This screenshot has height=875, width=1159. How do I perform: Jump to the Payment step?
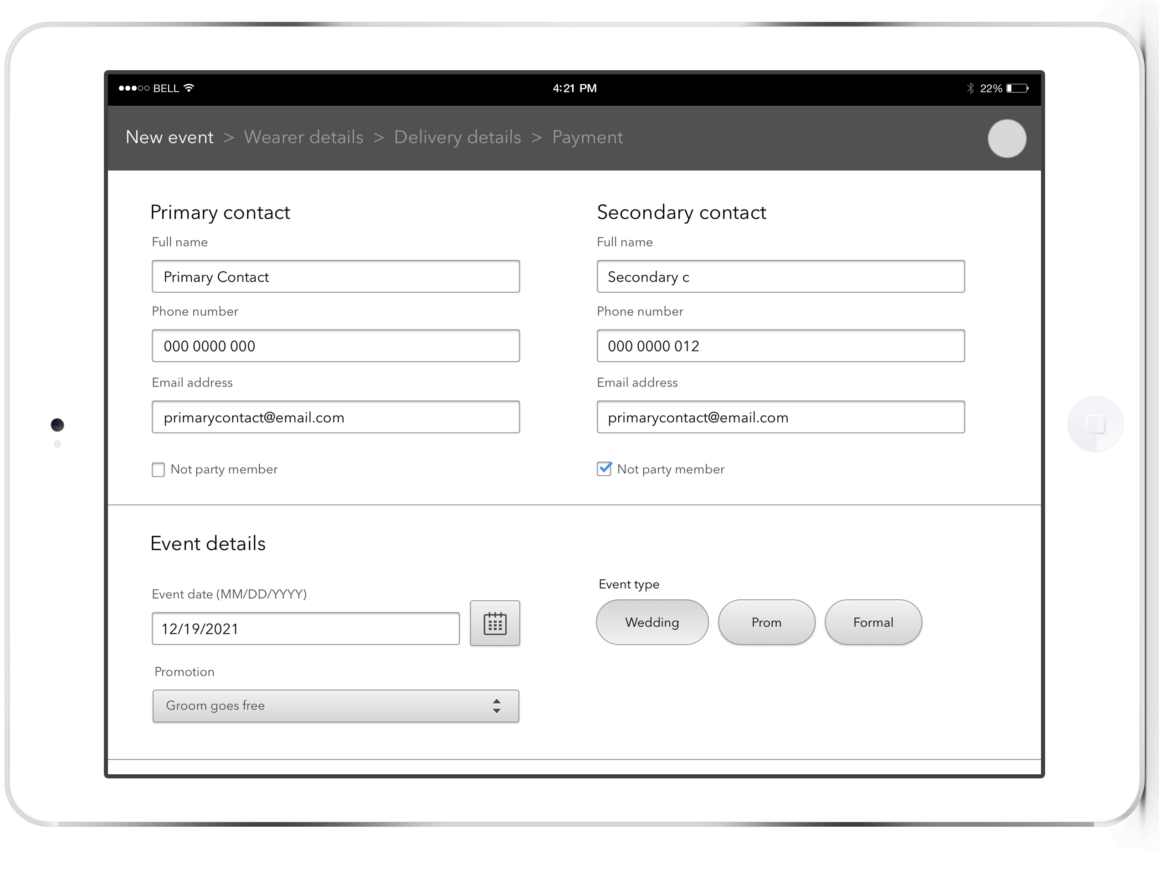coord(587,137)
